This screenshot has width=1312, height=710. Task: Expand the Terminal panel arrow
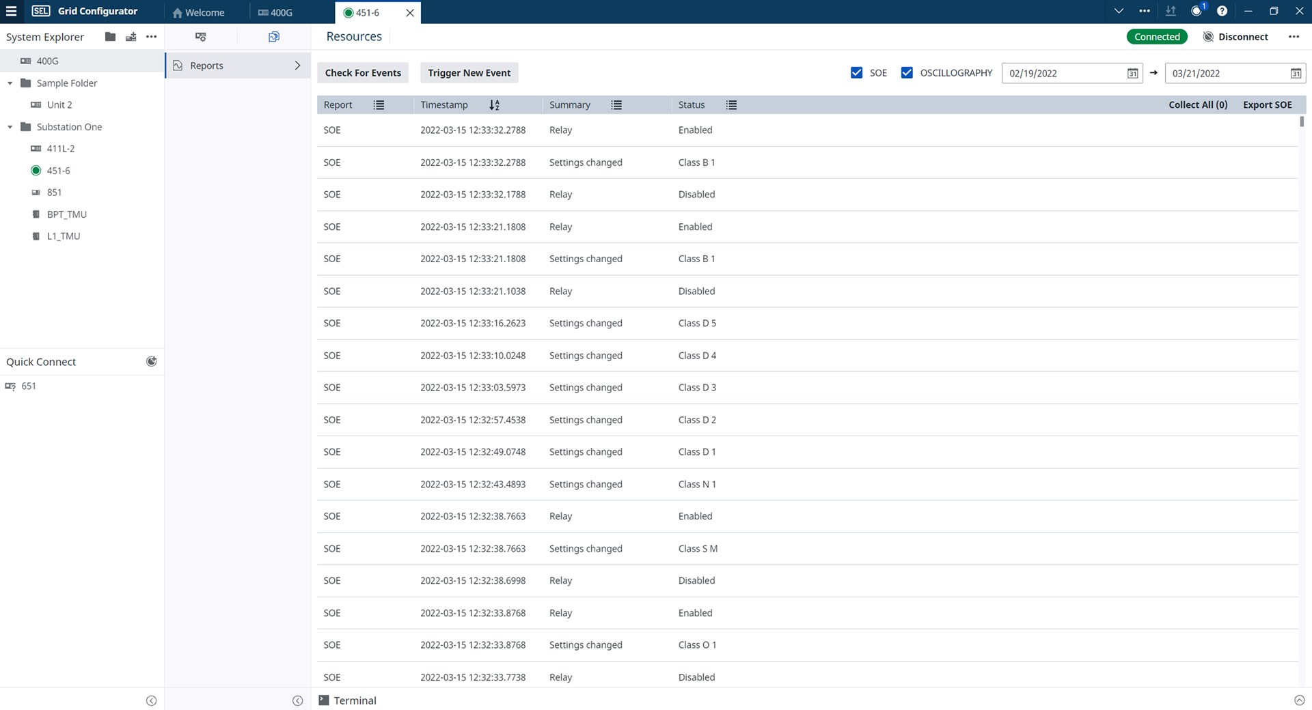pos(1299,700)
